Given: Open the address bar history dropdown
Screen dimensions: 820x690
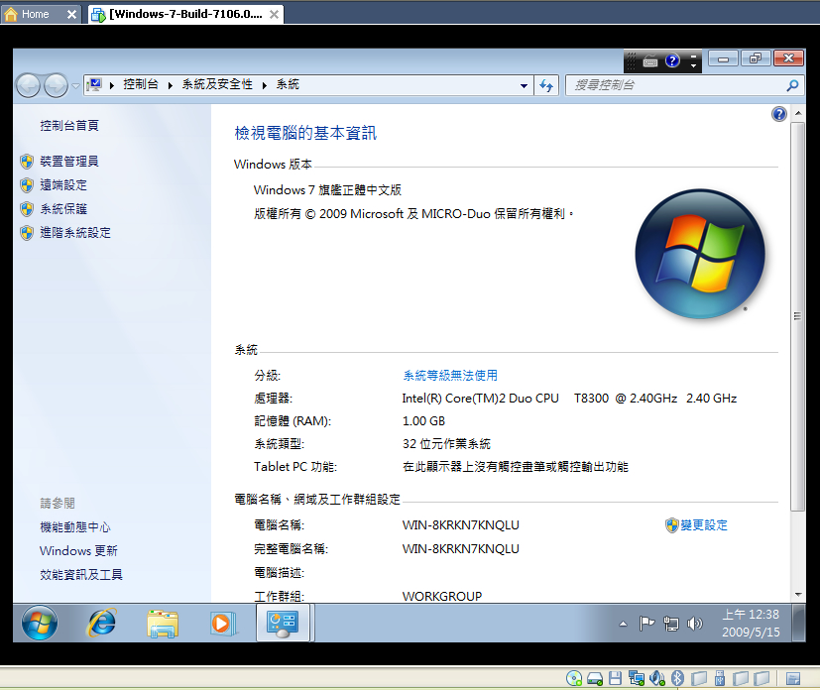Looking at the screenshot, I should 524,85.
